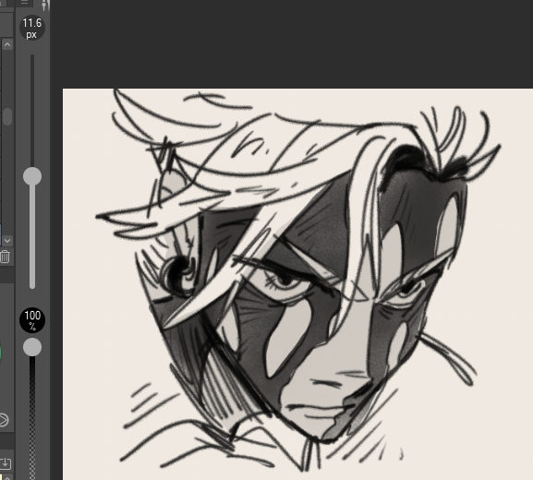This screenshot has width=533, height=480.
Task: Click the panel list scroll-down arrow
Action: pyautogui.click(x=7, y=241)
